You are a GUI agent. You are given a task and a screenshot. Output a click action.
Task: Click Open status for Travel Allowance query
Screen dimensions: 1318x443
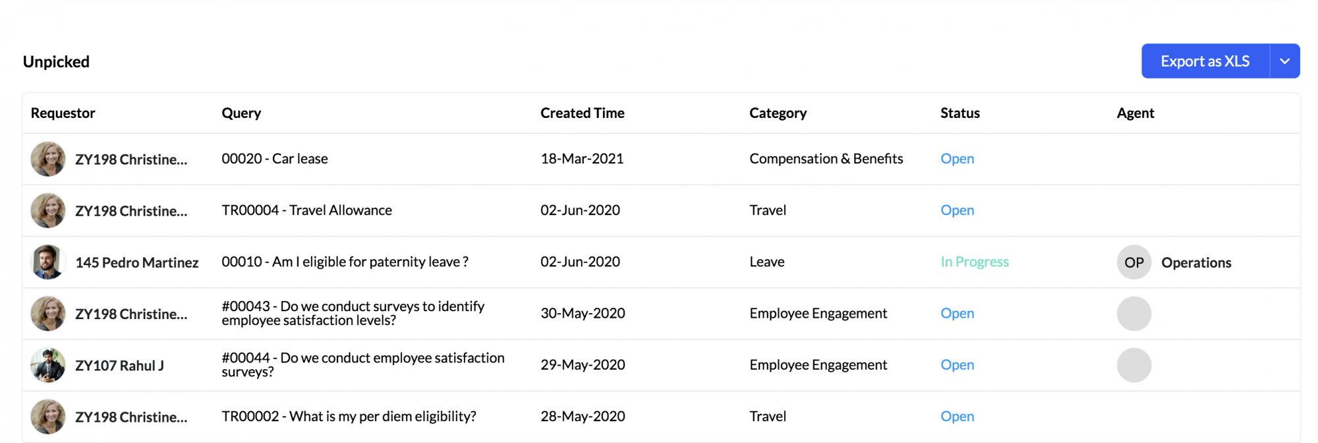[x=957, y=210]
